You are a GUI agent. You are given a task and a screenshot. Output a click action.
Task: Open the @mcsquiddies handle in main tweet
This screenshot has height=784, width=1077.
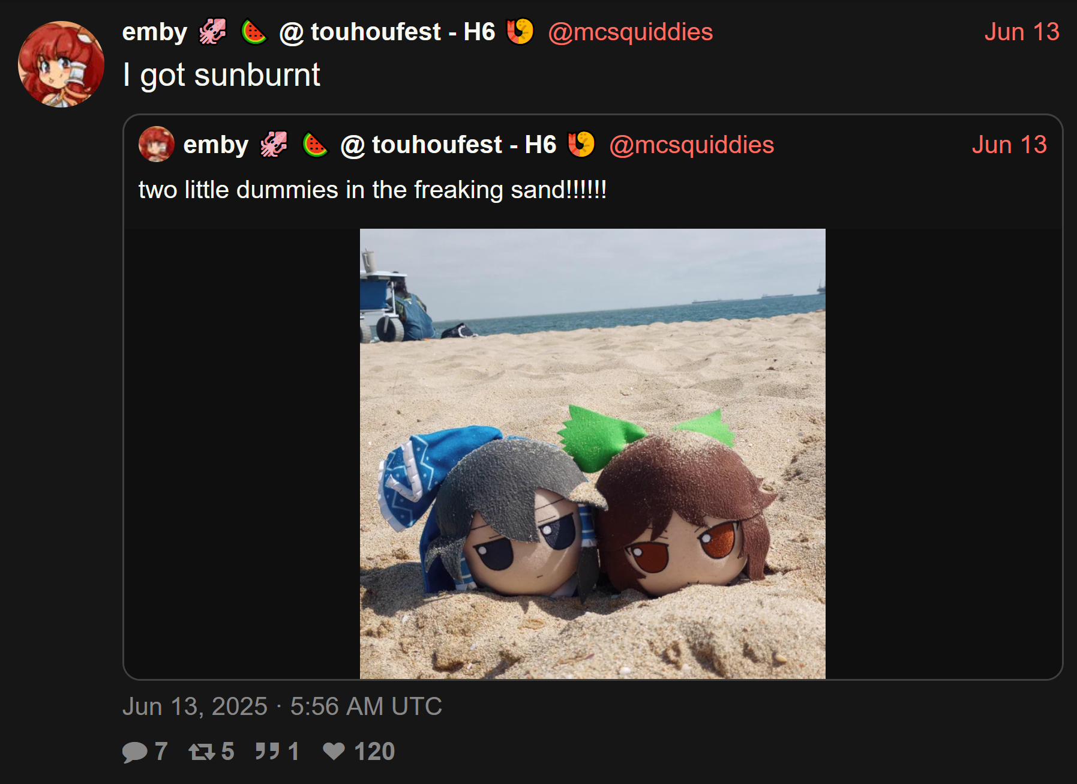(x=631, y=32)
